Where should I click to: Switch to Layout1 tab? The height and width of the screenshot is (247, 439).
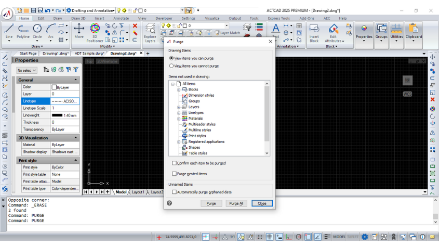click(x=138, y=192)
